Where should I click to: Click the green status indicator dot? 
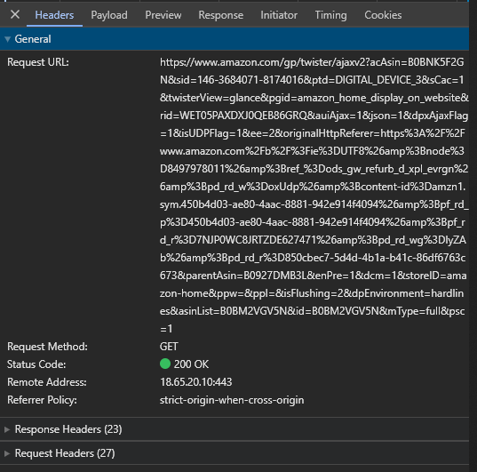165,364
